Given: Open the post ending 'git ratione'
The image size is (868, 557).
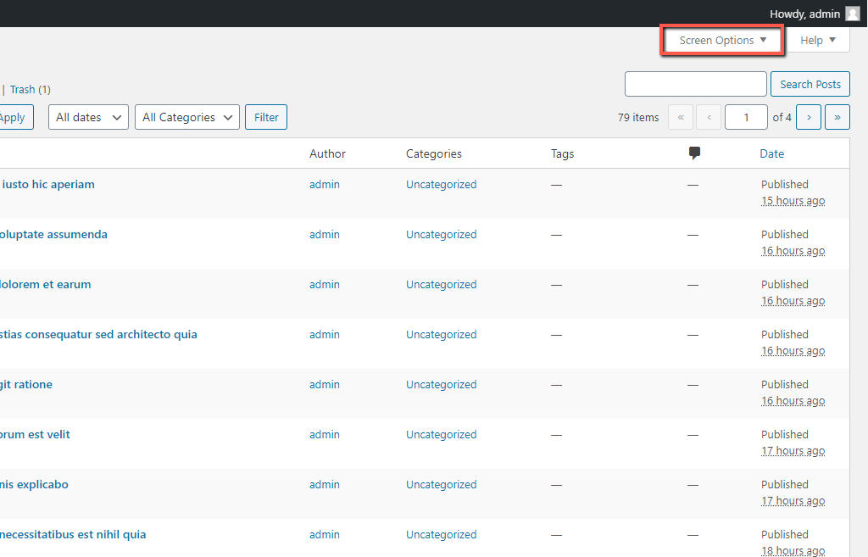Looking at the screenshot, I should (x=26, y=384).
